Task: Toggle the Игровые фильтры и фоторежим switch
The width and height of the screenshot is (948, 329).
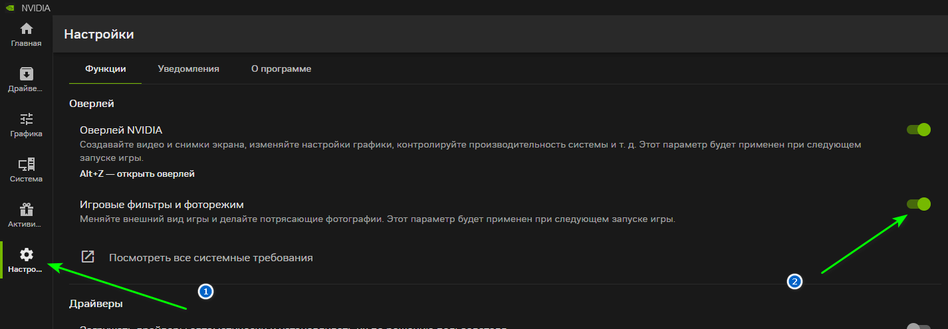Action: [918, 203]
